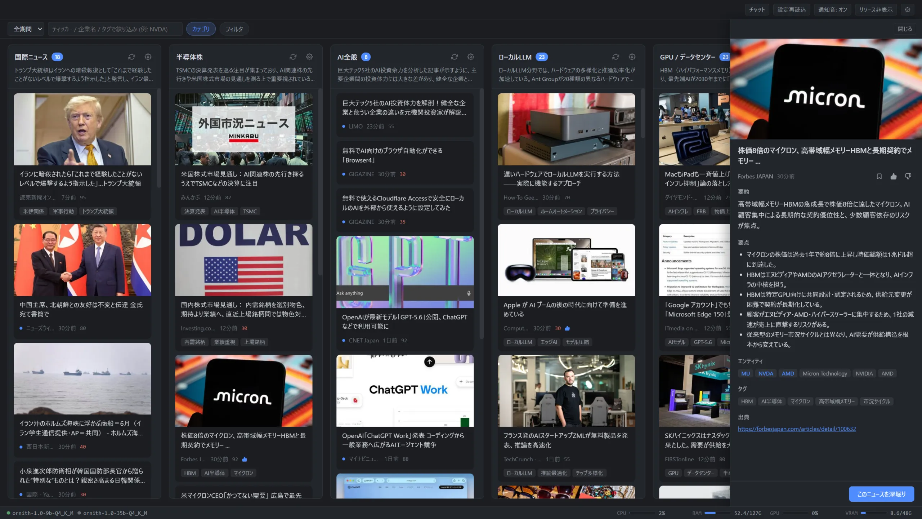Click the 内需銘柄 tag

point(195,342)
